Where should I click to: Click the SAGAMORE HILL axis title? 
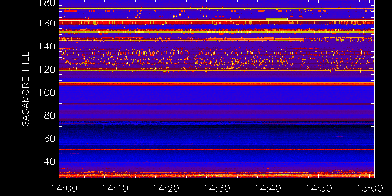(25, 89)
